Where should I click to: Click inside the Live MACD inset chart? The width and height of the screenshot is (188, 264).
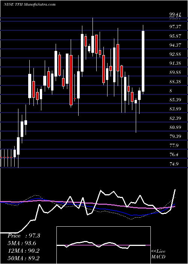(x=103, y=245)
